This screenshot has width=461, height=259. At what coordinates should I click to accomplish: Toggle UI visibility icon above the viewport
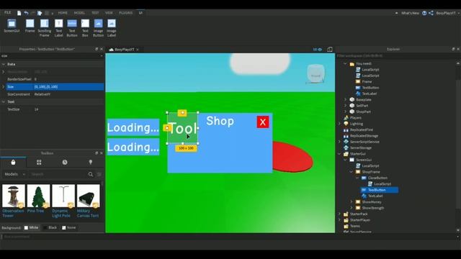pos(317,50)
